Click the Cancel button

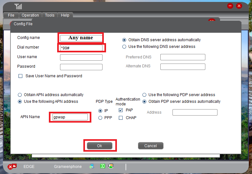point(150,146)
